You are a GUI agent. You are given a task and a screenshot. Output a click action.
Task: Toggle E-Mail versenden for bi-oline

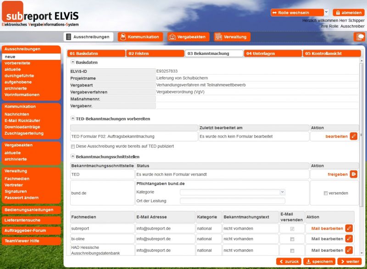292,239
